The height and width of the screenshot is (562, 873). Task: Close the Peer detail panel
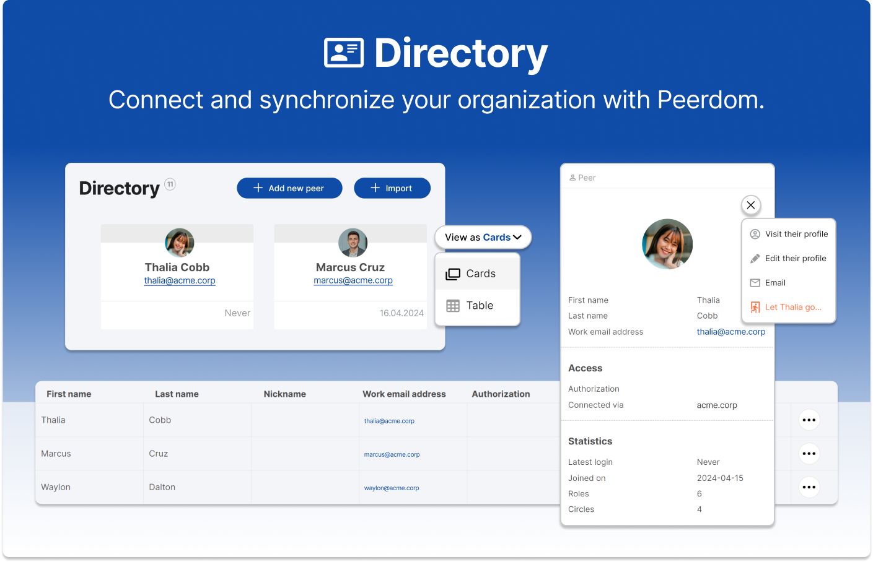pyautogui.click(x=750, y=205)
